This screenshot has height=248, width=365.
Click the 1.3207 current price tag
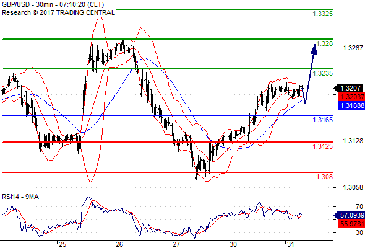(x=348, y=88)
